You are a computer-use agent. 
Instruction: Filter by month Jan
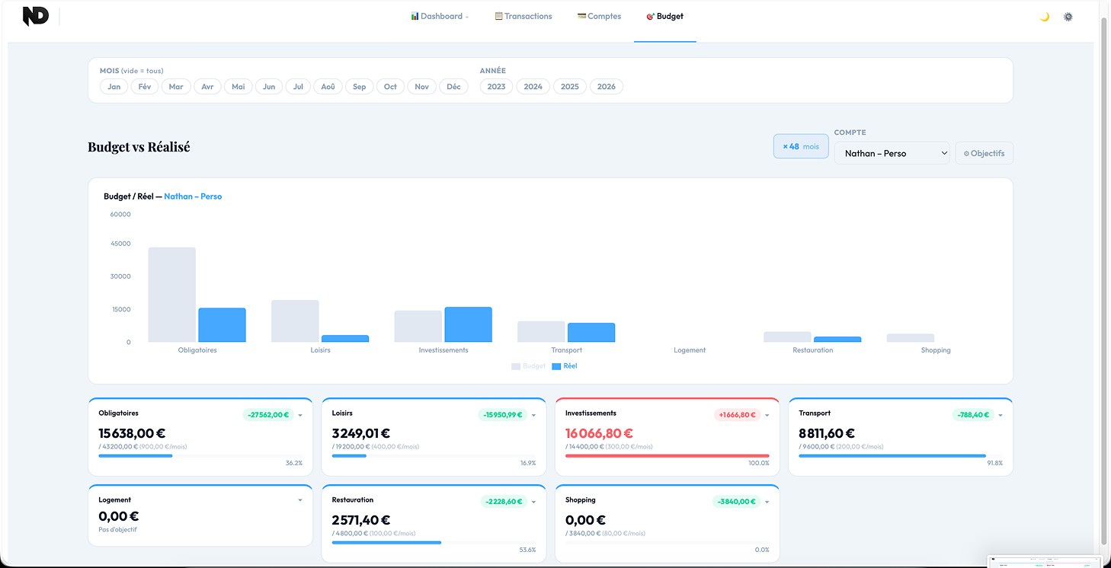coord(114,87)
